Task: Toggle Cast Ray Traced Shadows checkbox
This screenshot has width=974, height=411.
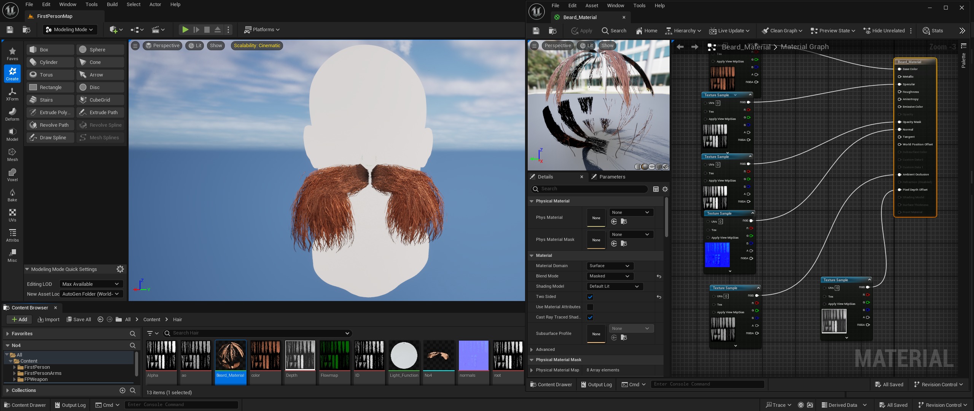Action: coord(590,317)
